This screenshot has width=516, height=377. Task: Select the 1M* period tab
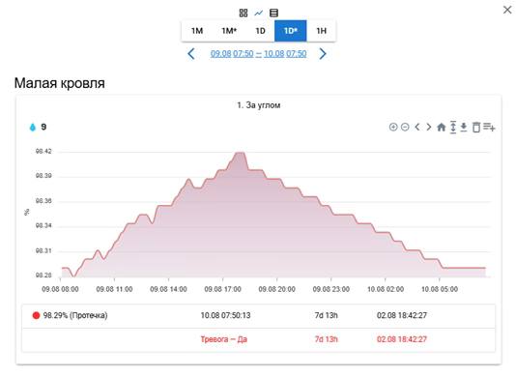[x=229, y=31]
